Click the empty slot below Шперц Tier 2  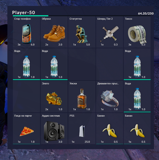coord(110,64)
